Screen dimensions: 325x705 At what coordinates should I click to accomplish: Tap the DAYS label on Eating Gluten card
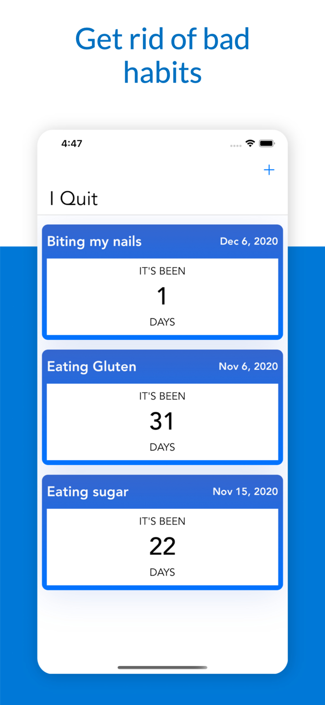162,447
